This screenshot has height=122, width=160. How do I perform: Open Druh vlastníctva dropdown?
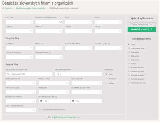21,83
